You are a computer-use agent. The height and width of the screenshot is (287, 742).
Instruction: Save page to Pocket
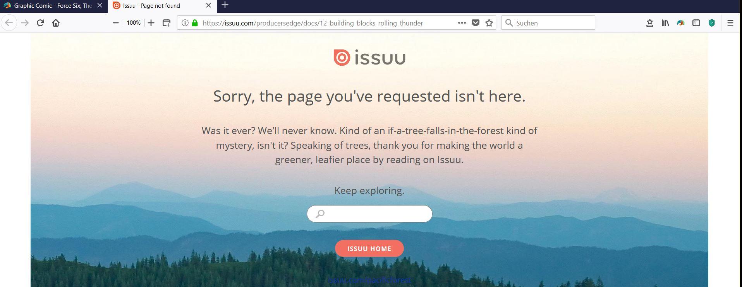(x=476, y=23)
